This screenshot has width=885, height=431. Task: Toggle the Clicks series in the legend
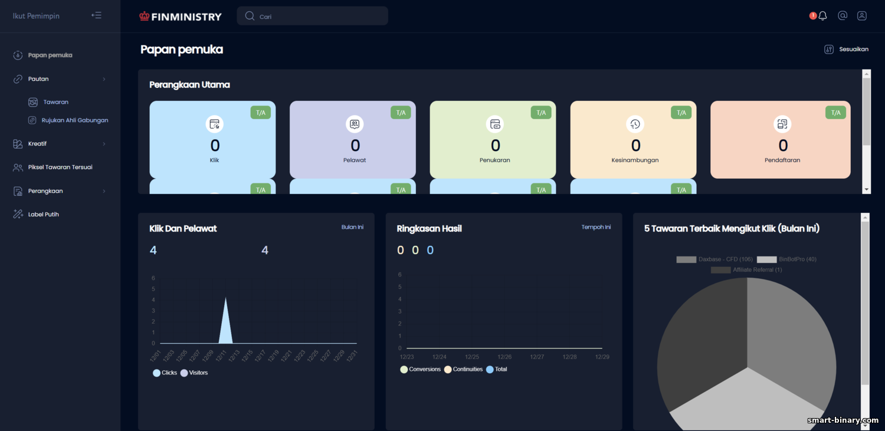(x=165, y=373)
